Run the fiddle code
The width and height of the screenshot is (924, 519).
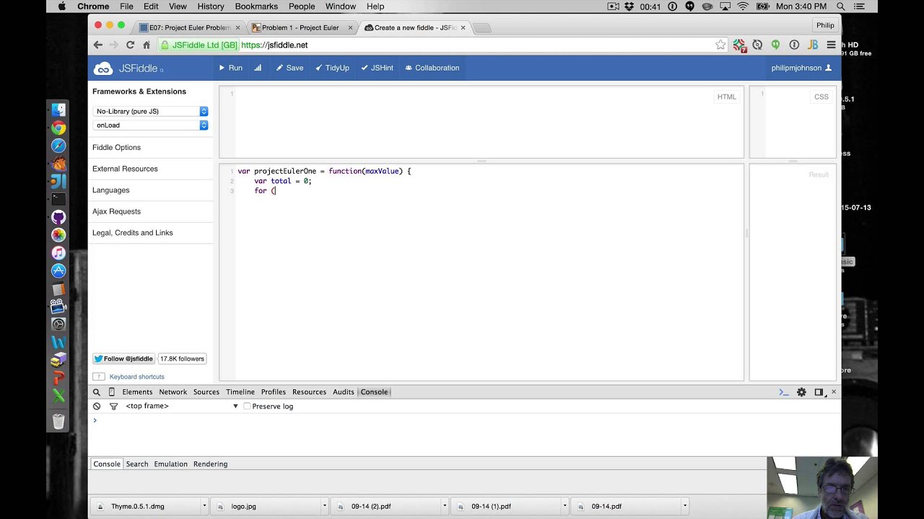231,68
